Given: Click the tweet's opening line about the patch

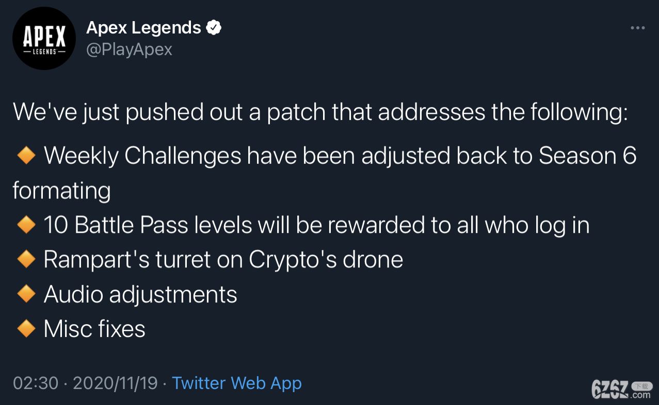Looking at the screenshot, I should [320, 112].
